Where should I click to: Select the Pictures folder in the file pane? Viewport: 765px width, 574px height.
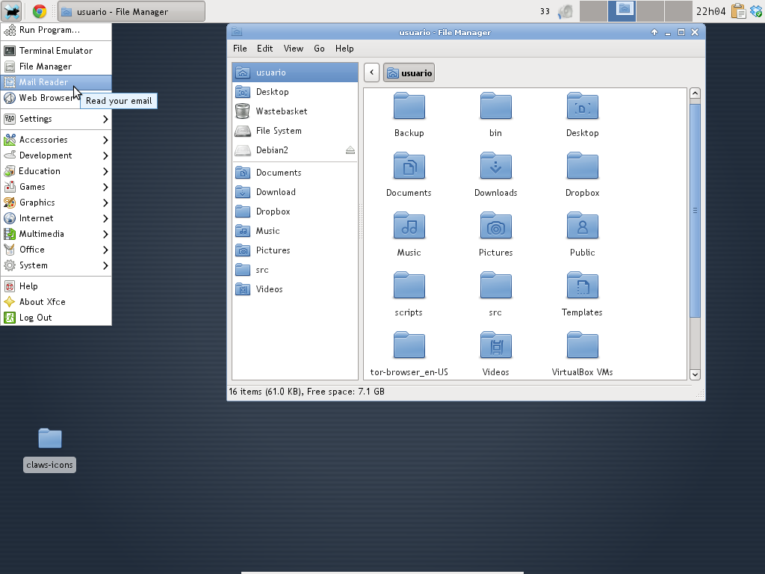[495, 226]
